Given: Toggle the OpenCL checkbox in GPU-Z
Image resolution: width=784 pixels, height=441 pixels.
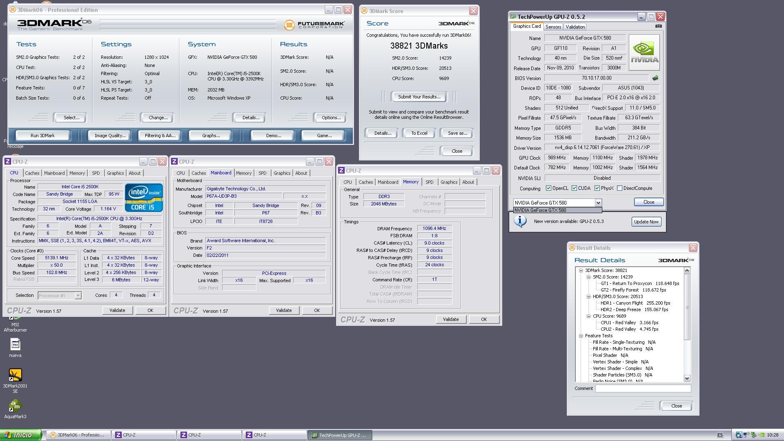Looking at the screenshot, I should pyautogui.click(x=549, y=188).
